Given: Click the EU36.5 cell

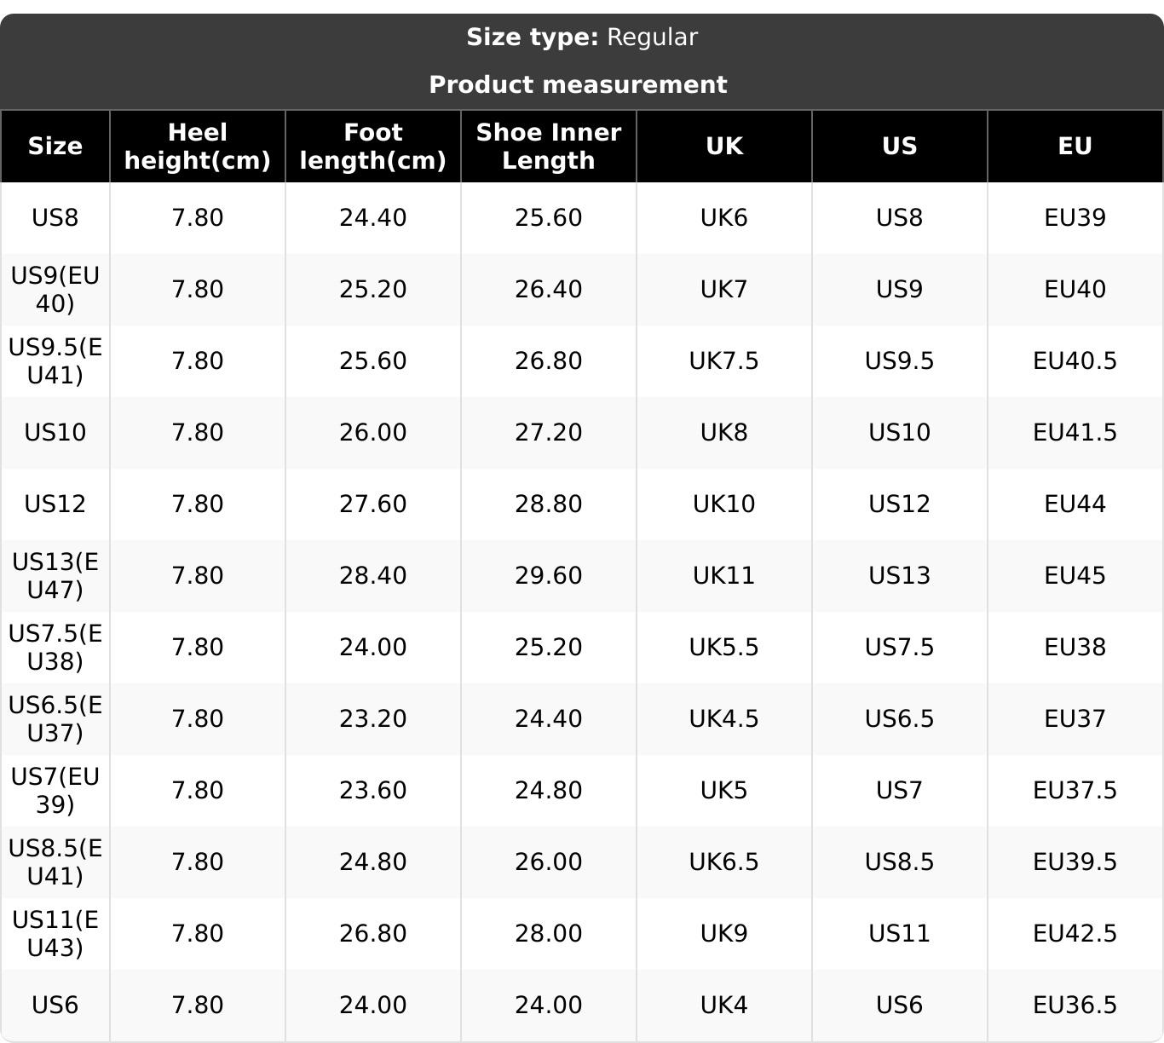Looking at the screenshot, I should (1075, 1005).
